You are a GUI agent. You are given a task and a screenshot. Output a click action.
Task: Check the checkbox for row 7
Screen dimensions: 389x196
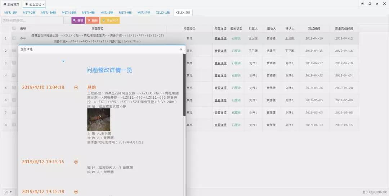(14, 112)
